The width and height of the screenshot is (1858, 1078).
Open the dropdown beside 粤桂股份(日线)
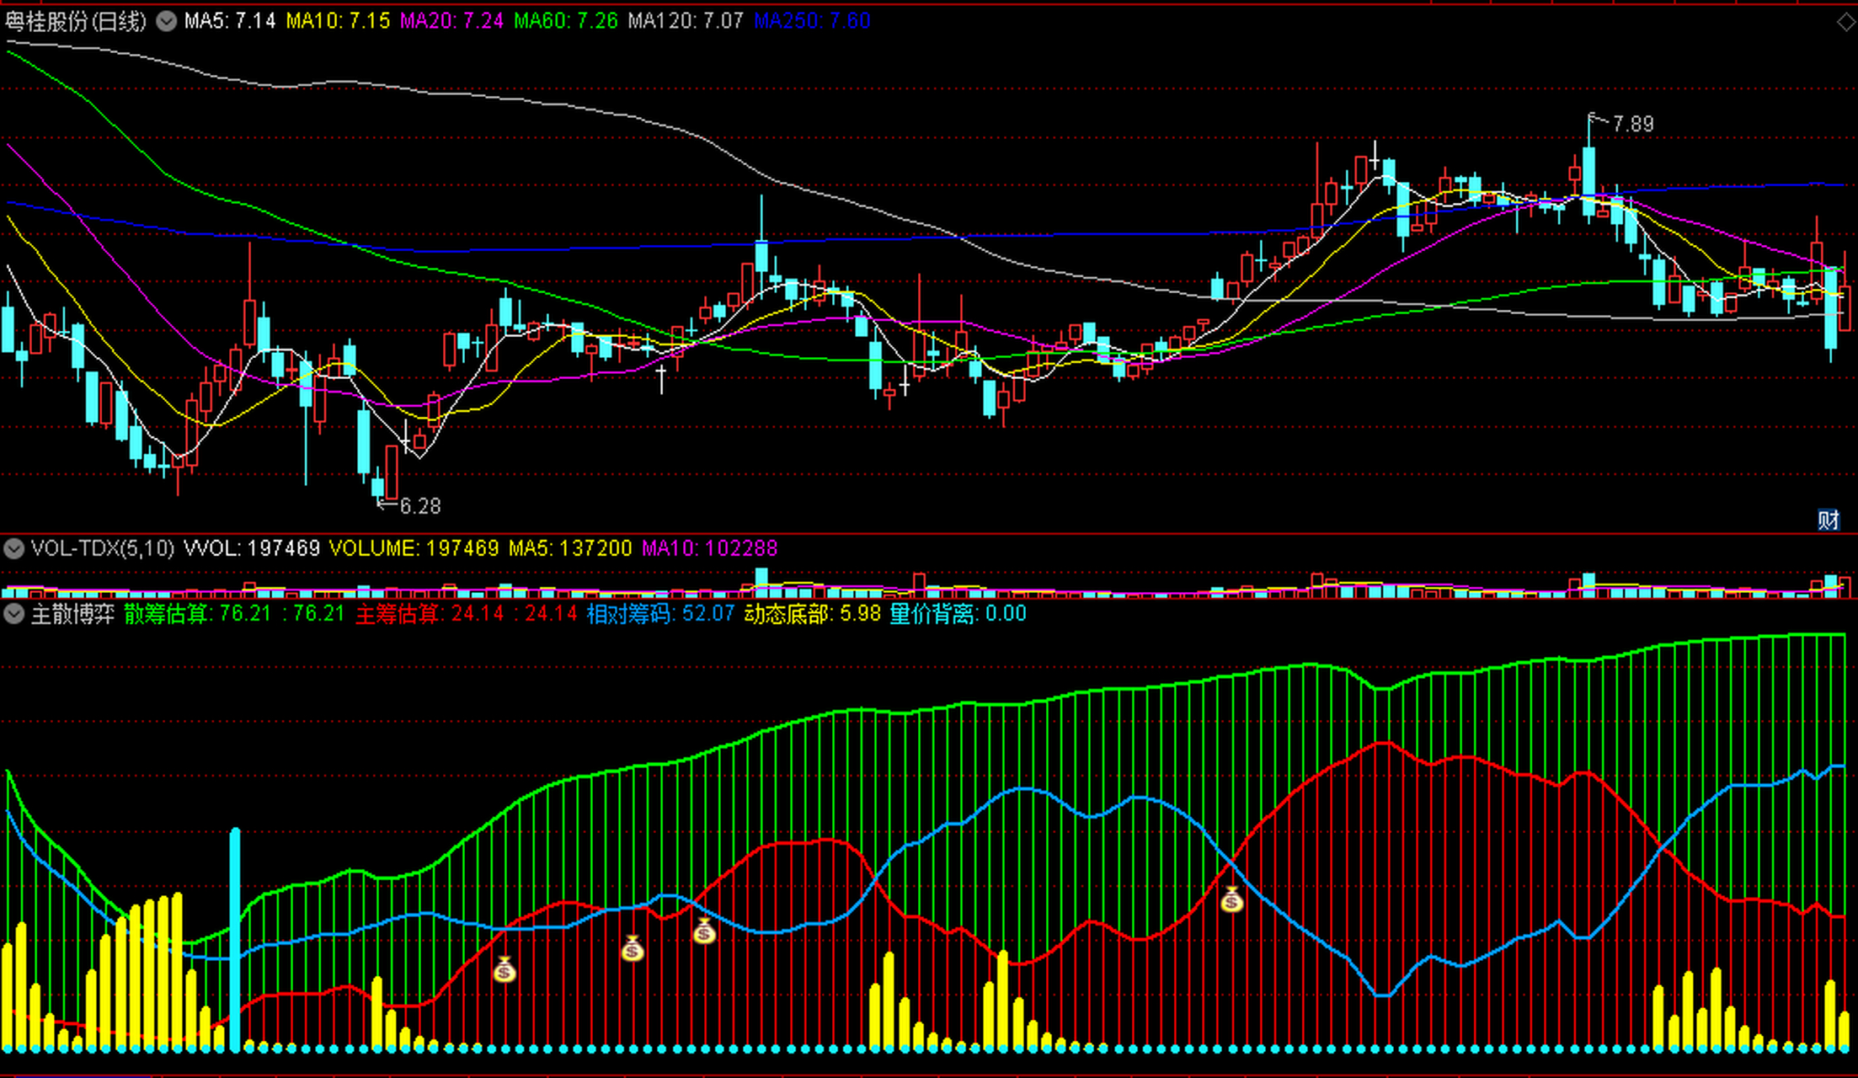[x=167, y=21]
